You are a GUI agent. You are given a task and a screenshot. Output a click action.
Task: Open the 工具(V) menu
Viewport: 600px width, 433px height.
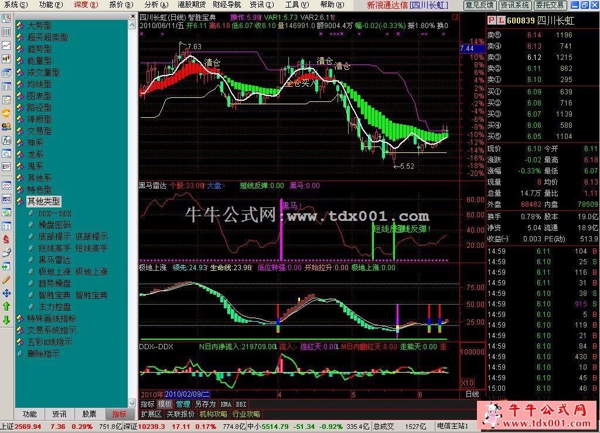(297, 5)
